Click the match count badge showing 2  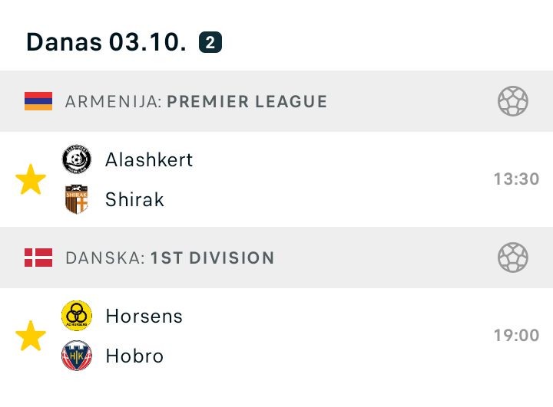(210, 42)
